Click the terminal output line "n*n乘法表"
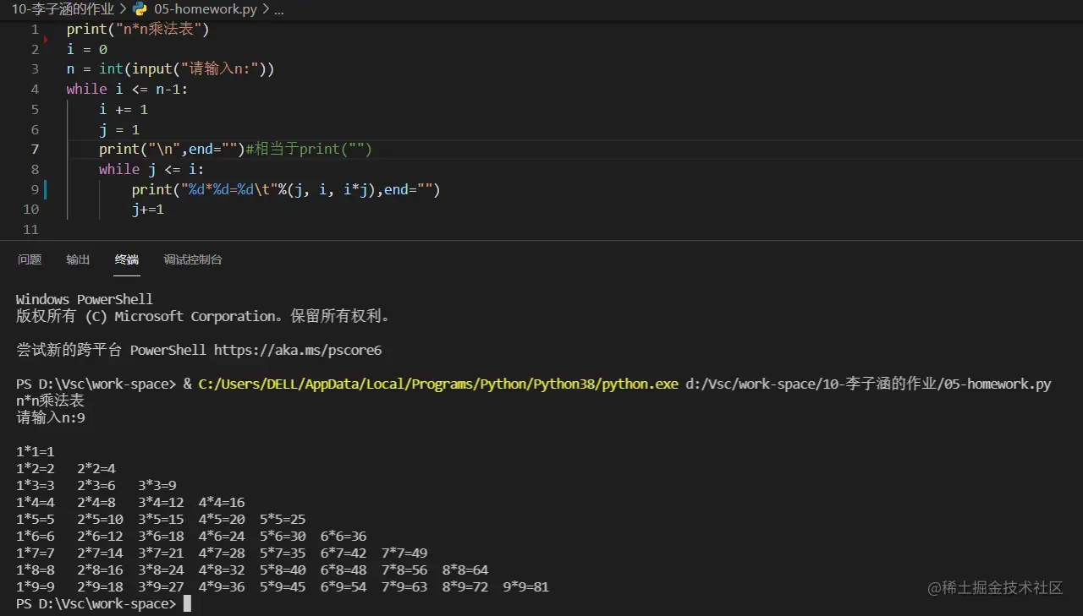Screen dimensions: 1083x616 51,401
